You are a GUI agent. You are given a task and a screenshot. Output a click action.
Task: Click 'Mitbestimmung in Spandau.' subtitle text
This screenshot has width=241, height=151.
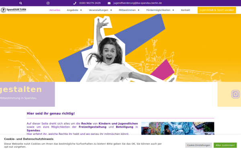(18, 98)
